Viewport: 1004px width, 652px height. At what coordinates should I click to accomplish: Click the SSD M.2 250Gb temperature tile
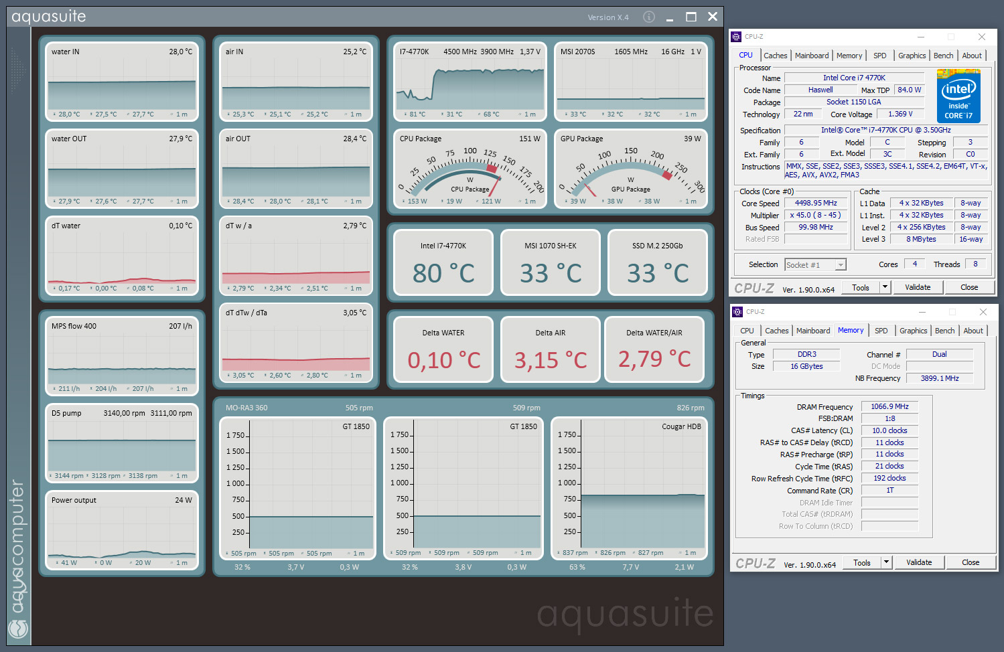click(x=658, y=262)
